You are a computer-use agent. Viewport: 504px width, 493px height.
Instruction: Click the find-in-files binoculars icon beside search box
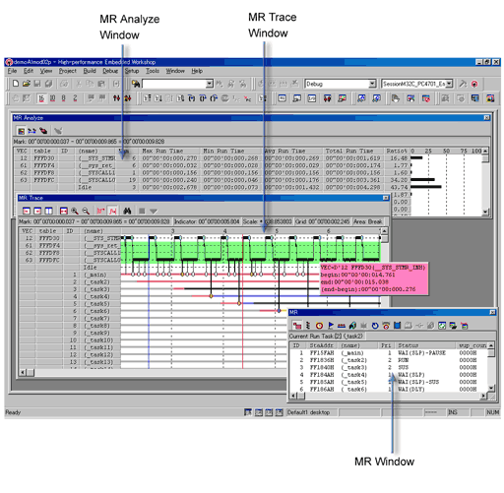click(x=136, y=84)
